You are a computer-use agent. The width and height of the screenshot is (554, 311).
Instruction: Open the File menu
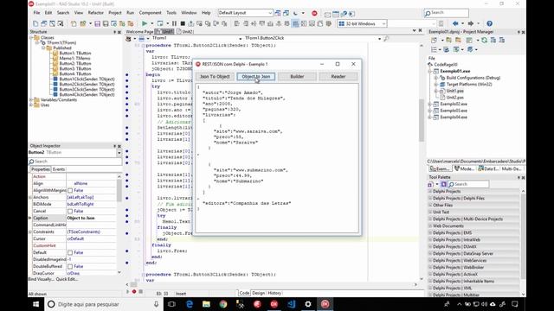(x=36, y=13)
